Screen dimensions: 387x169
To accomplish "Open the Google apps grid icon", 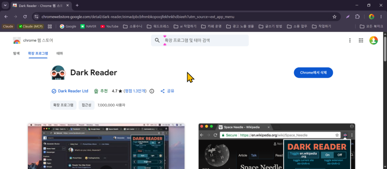I will [361, 40].
